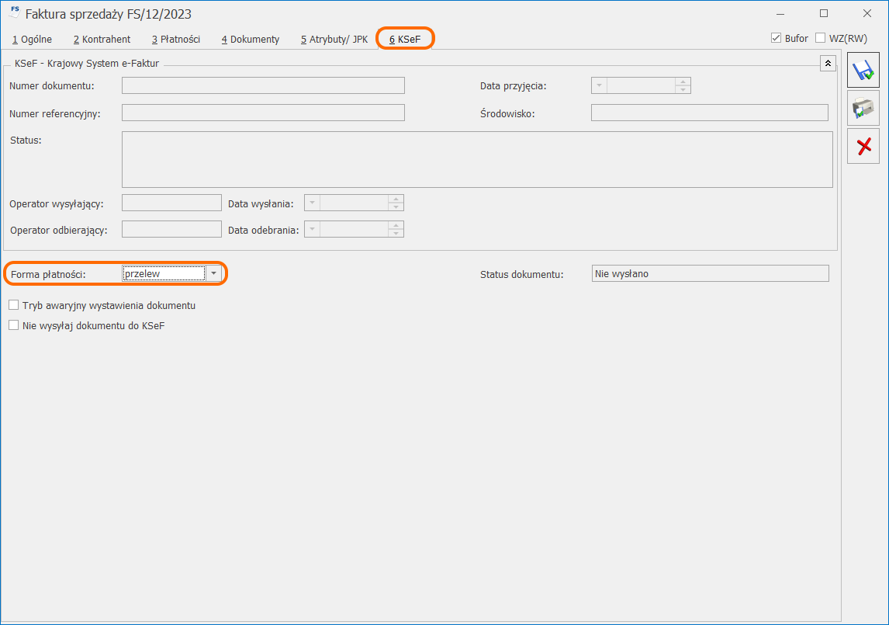
Task: Click the Operator odbierający field
Action: (x=171, y=229)
